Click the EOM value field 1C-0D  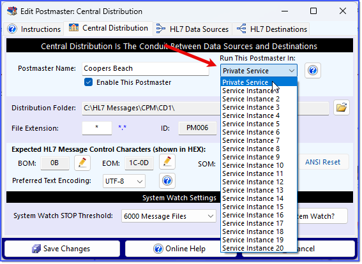point(139,163)
